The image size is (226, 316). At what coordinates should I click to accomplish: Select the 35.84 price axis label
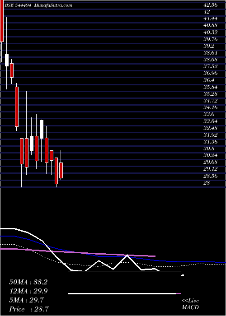[211, 87]
